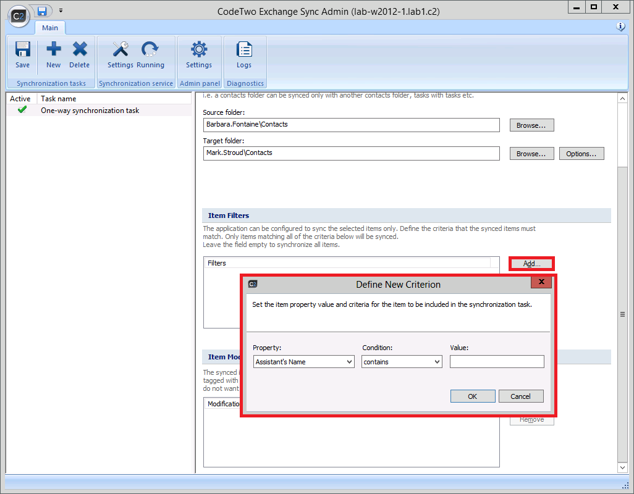
Task: Click the info help icon
Action: pyautogui.click(x=620, y=27)
